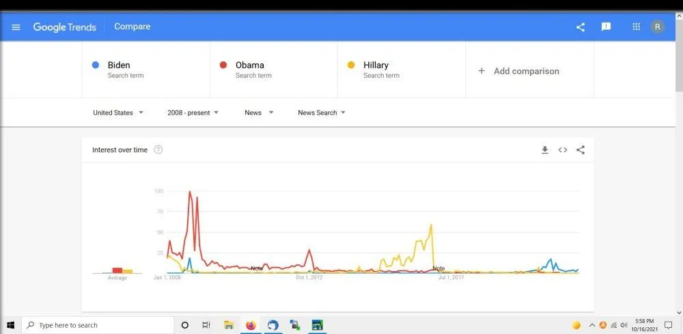Select the Obama search term
The width and height of the screenshot is (683, 334).
point(249,66)
